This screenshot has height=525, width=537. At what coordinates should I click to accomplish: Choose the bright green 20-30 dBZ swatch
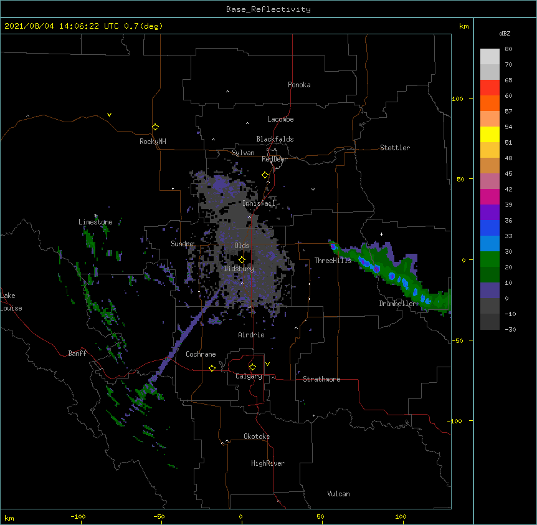pos(490,259)
